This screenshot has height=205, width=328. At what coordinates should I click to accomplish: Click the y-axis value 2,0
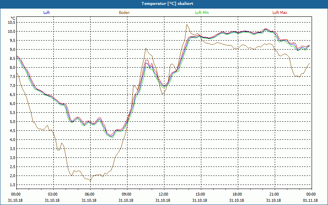(12, 176)
